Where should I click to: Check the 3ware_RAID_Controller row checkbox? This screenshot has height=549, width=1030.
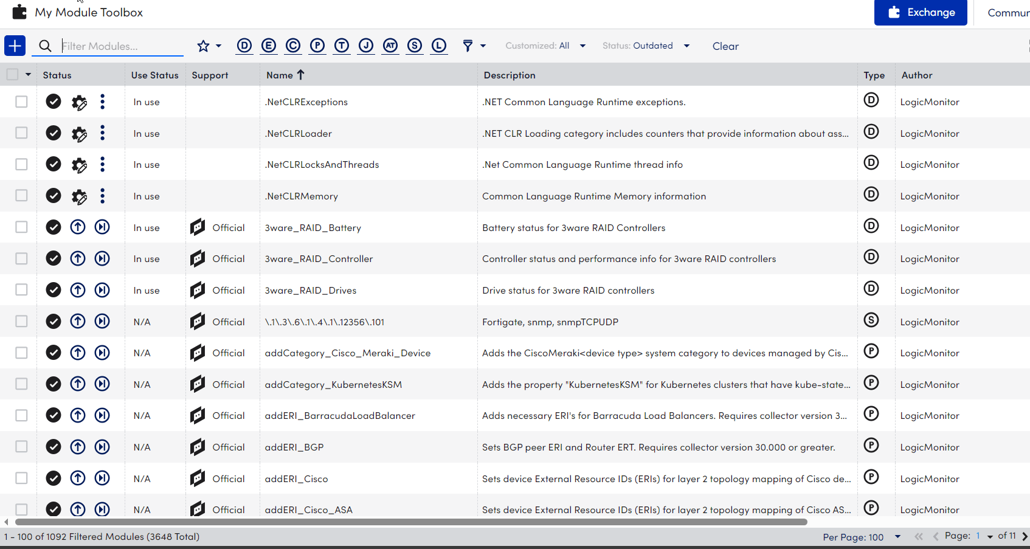[x=21, y=258]
